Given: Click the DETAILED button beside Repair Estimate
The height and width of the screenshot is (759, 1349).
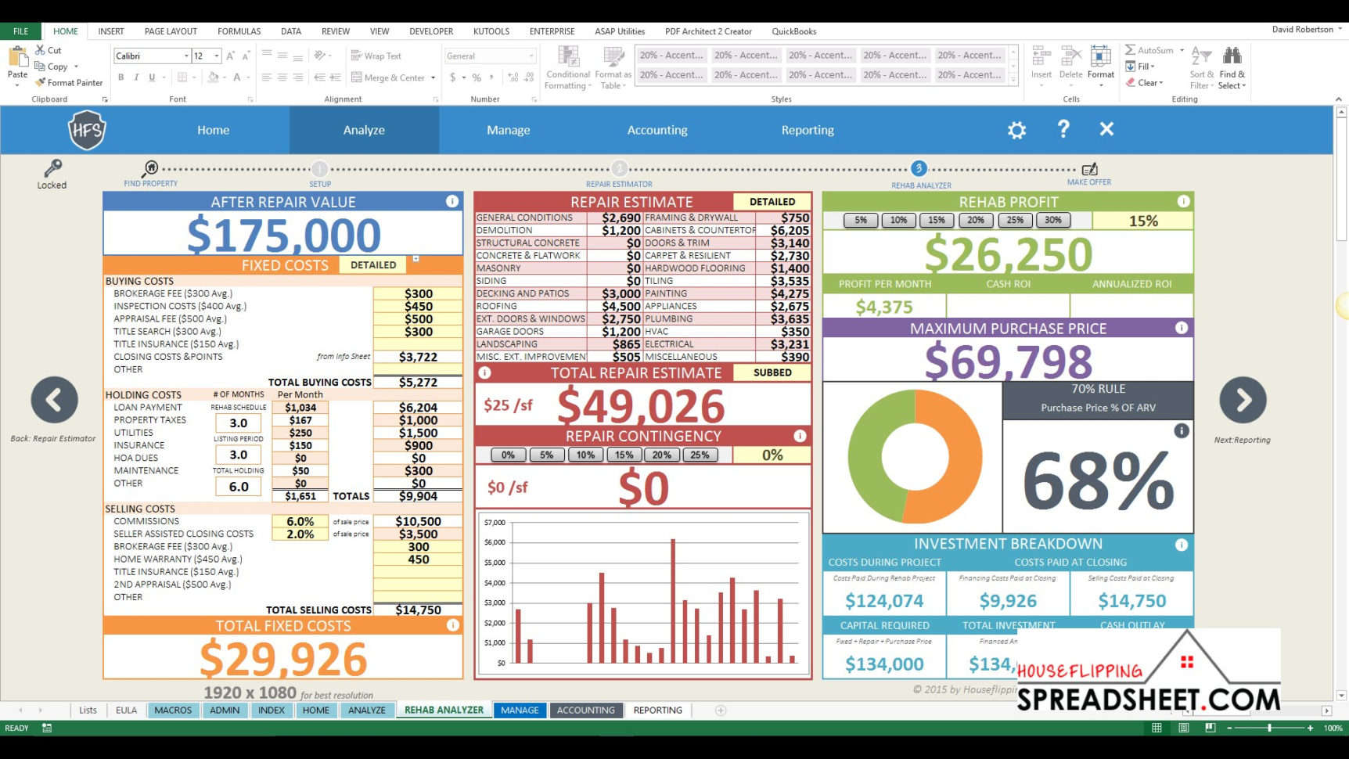Looking at the screenshot, I should (773, 201).
